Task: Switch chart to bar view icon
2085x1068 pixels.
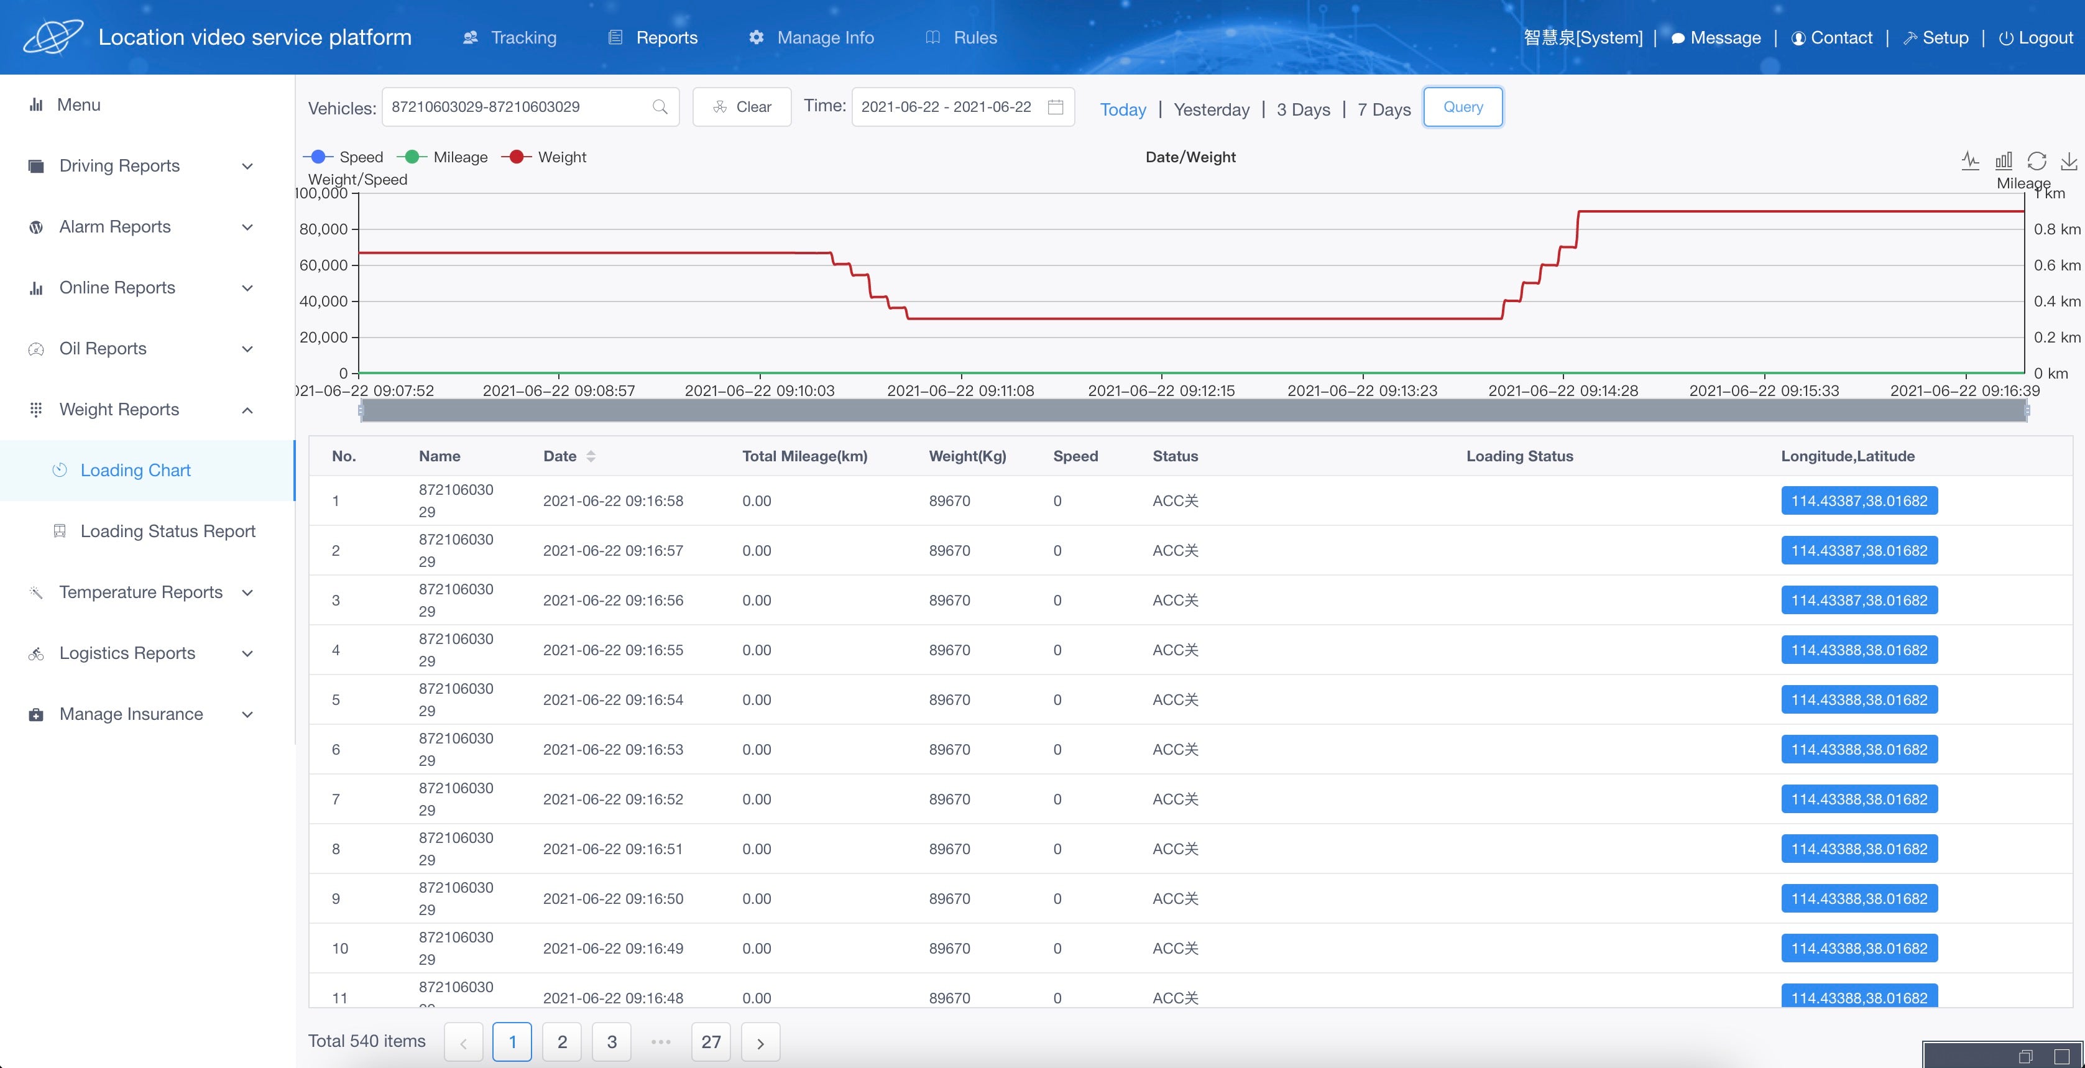Action: tap(2003, 160)
